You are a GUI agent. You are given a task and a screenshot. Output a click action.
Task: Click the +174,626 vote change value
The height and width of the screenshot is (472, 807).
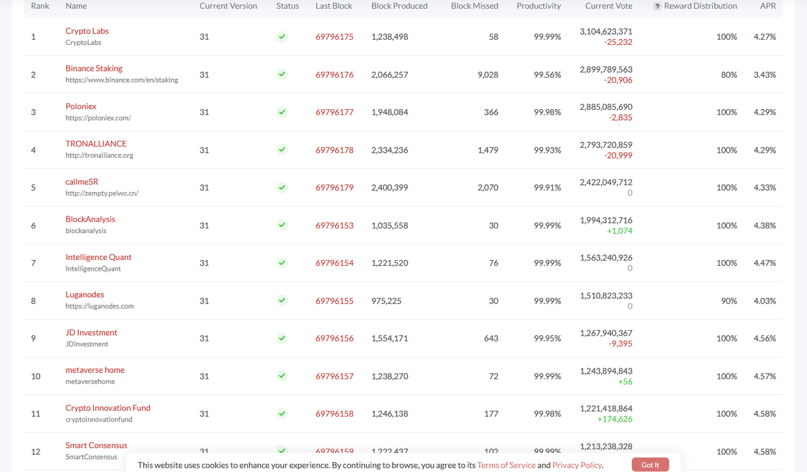click(615, 419)
